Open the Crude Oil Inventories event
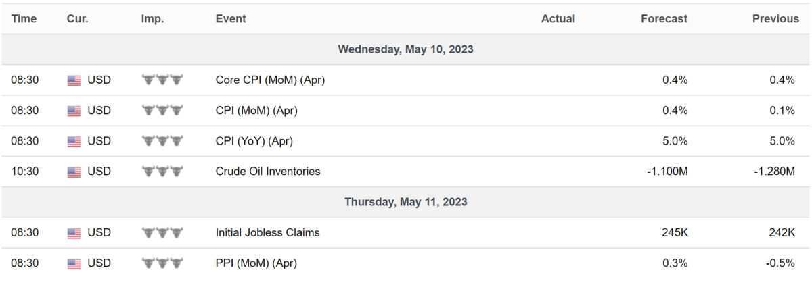The height and width of the screenshot is (287, 812). 268,172
